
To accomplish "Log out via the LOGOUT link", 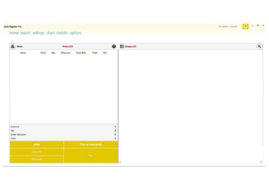I will point(233,26).
